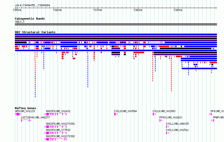Click the right arrowhead of the scale ruler

tap(216, 8)
